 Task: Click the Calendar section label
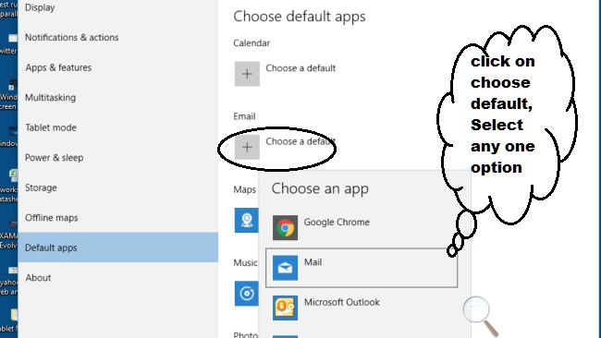(x=251, y=42)
